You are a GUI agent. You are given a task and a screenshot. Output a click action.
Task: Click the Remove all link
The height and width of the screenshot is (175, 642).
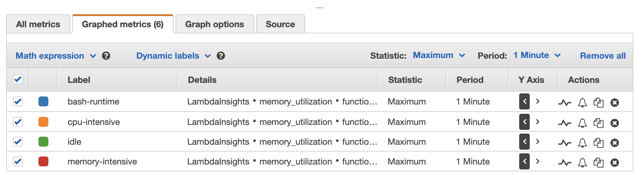603,56
